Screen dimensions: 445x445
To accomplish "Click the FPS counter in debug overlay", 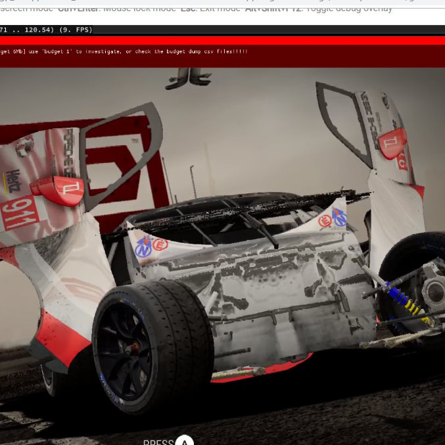I will [76, 30].
